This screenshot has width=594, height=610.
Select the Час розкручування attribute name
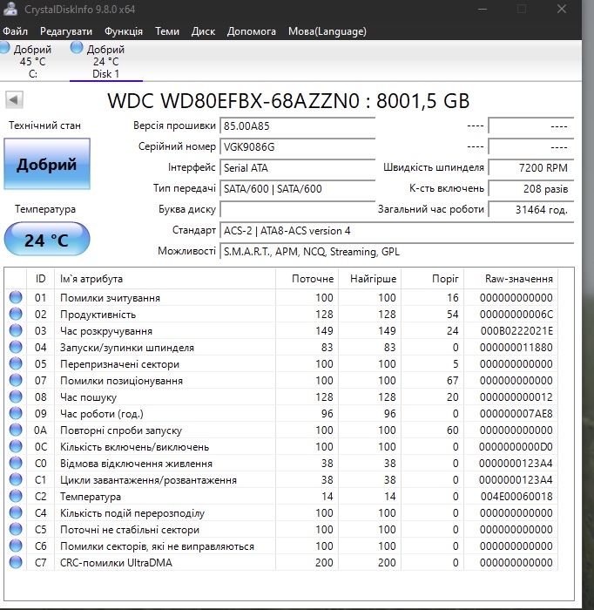pos(106,331)
